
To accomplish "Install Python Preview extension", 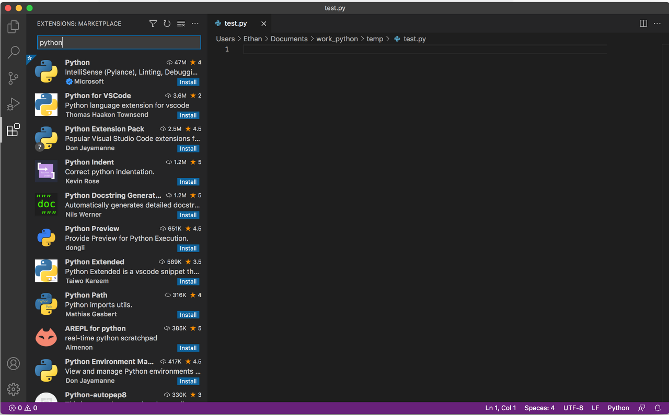I will click(188, 248).
